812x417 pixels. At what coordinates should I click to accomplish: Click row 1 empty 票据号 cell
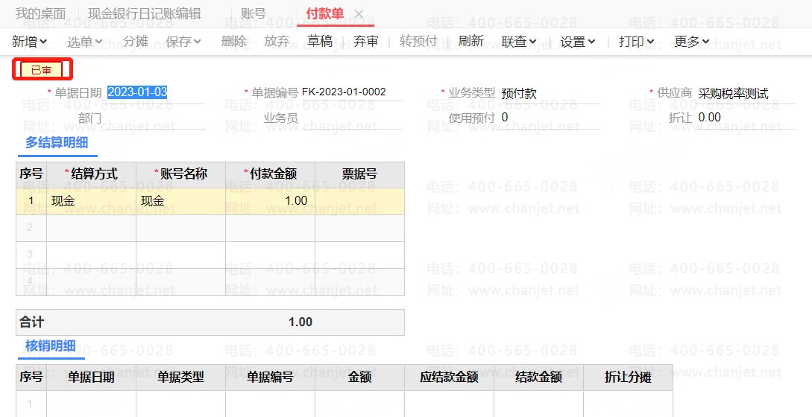coord(360,201)
